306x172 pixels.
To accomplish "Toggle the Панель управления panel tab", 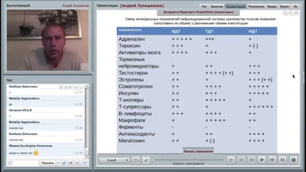I will coord(198,151).
